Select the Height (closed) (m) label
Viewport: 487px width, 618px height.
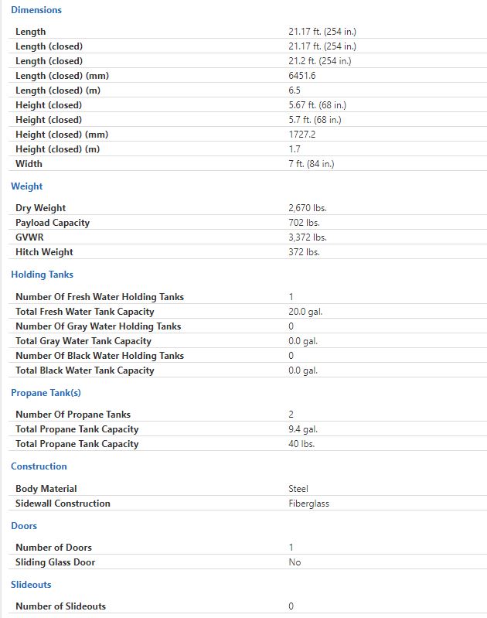pos(57,149)
